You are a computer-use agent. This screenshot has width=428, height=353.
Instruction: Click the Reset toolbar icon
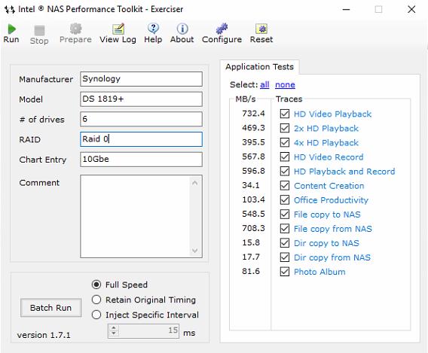click(261, 29)
